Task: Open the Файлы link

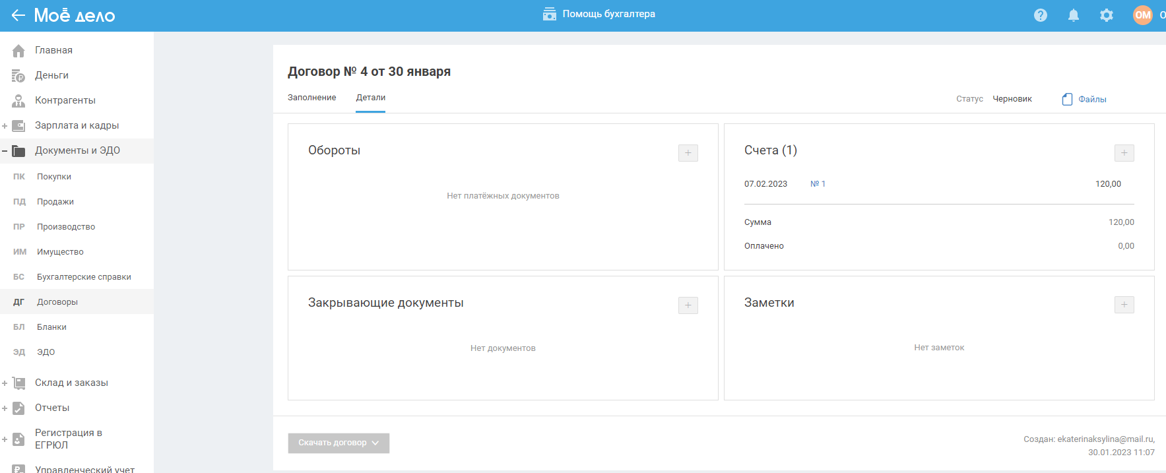Action: 1092,99
